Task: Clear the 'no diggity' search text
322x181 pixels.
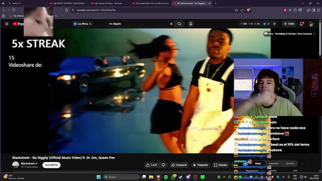Action: tap(171, 24)
